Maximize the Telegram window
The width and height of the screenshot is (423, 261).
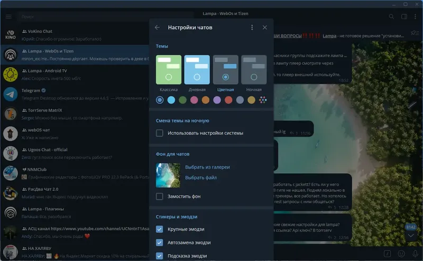(x=406, y=4)
